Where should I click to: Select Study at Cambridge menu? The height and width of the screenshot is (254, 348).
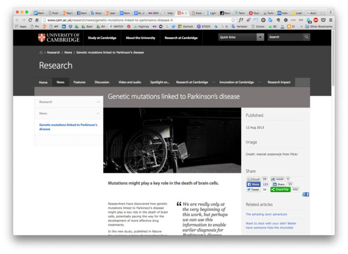tap(103, 37)
